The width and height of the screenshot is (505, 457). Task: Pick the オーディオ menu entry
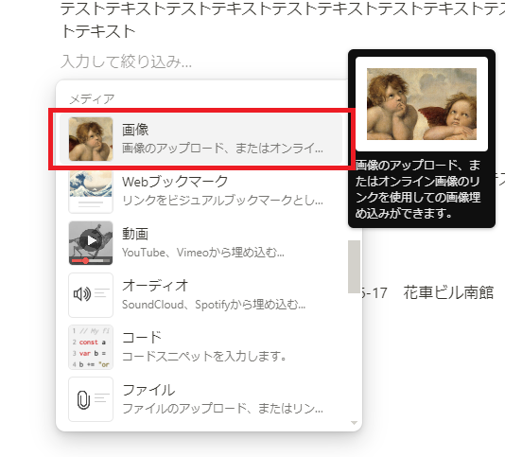[x=201, y=295]
